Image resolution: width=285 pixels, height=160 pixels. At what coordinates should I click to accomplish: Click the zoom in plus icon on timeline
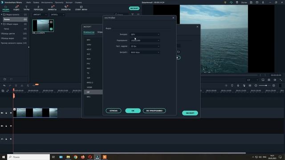(273, 85)
